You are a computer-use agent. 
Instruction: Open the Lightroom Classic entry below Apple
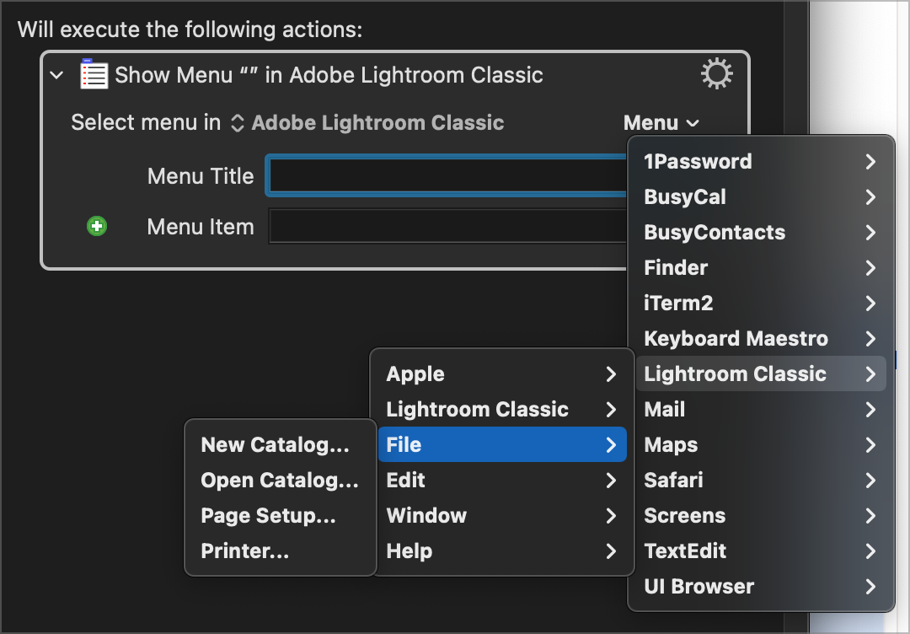[502, 409]
